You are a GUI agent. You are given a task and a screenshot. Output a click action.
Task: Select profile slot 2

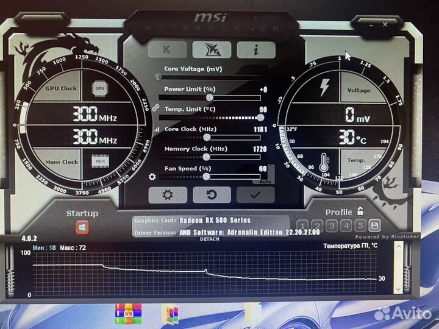click(x=317, y=225)
